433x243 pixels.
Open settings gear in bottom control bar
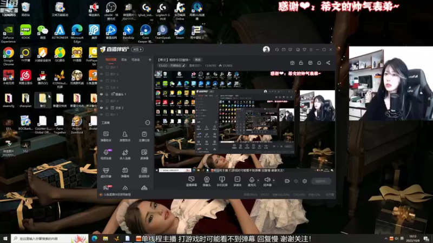305,181
